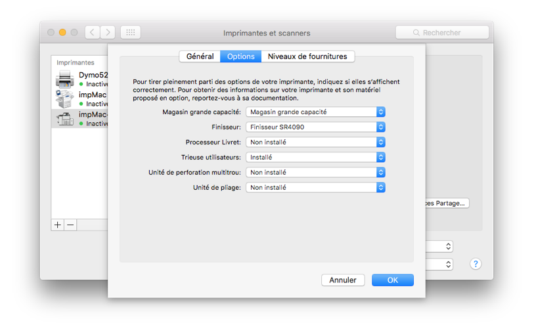Click the Annuler button
The width and height of the screenshot is (534, 323).
(343, 280)
